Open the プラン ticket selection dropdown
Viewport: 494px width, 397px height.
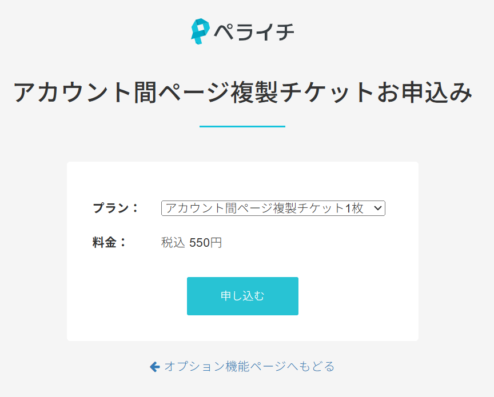coord(273,208)
